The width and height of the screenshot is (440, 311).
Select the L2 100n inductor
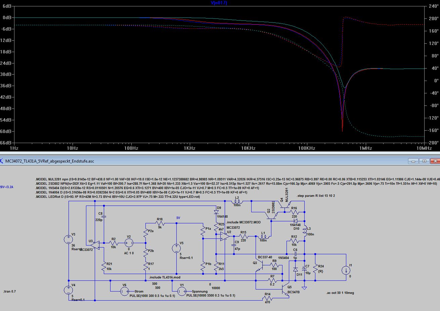pyautogui.click(x=237, y=202)
